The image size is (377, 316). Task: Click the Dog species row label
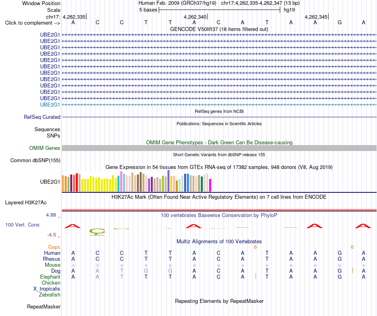pyautogui.click(x=56, y=271)
